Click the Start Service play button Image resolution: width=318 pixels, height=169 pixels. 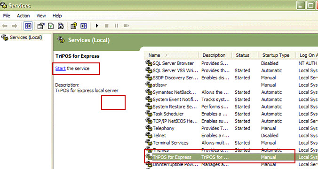[97, 26]
